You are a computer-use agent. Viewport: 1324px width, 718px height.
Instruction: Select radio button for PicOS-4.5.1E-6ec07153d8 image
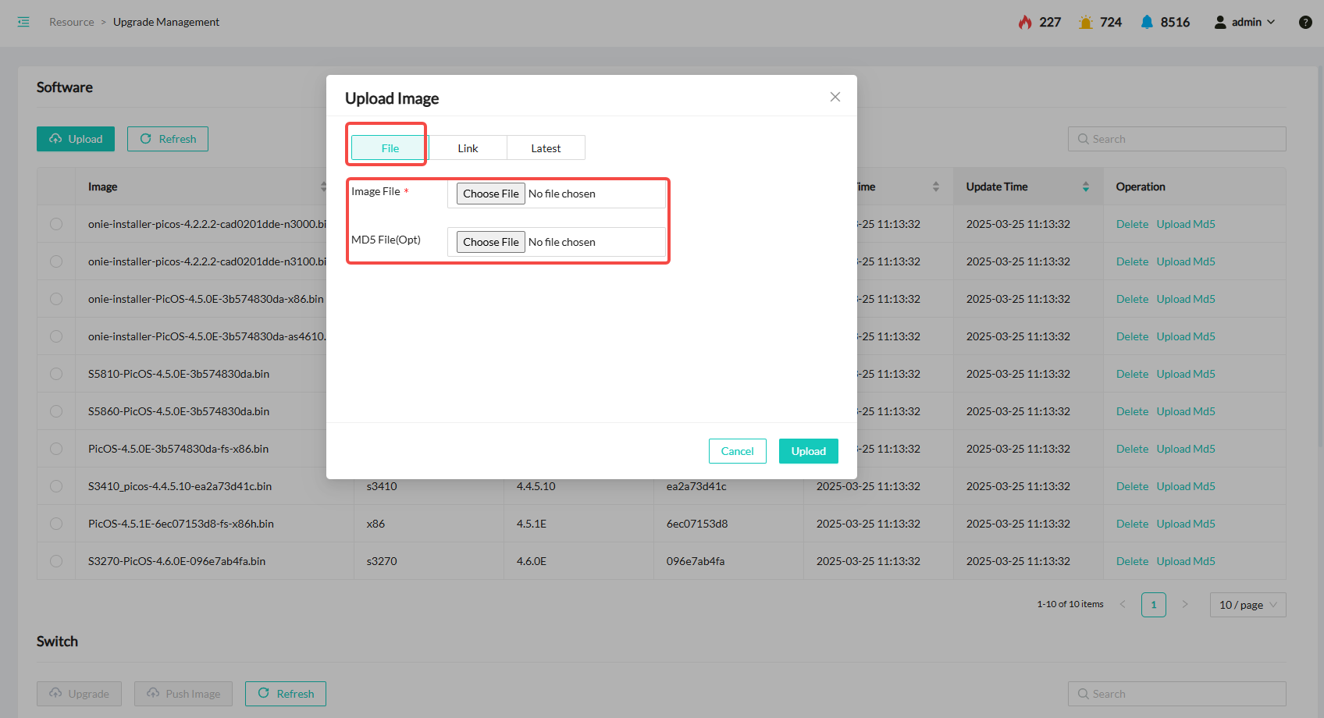(56, 524)
